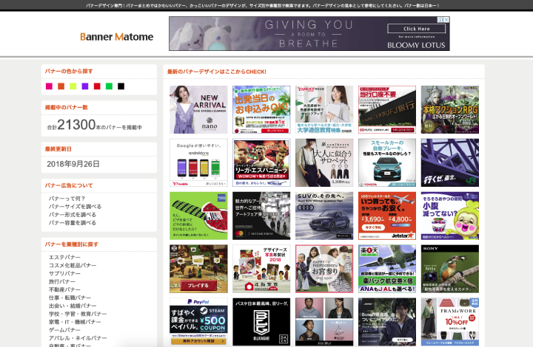Open the nano NEW ARRIVAL banner thumbnail

point(198,109)
